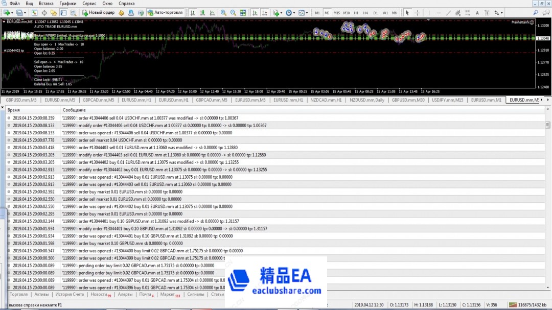The image size is (552, 310).
Task: Toggle the Авто-торговля button
Action: 165,13
